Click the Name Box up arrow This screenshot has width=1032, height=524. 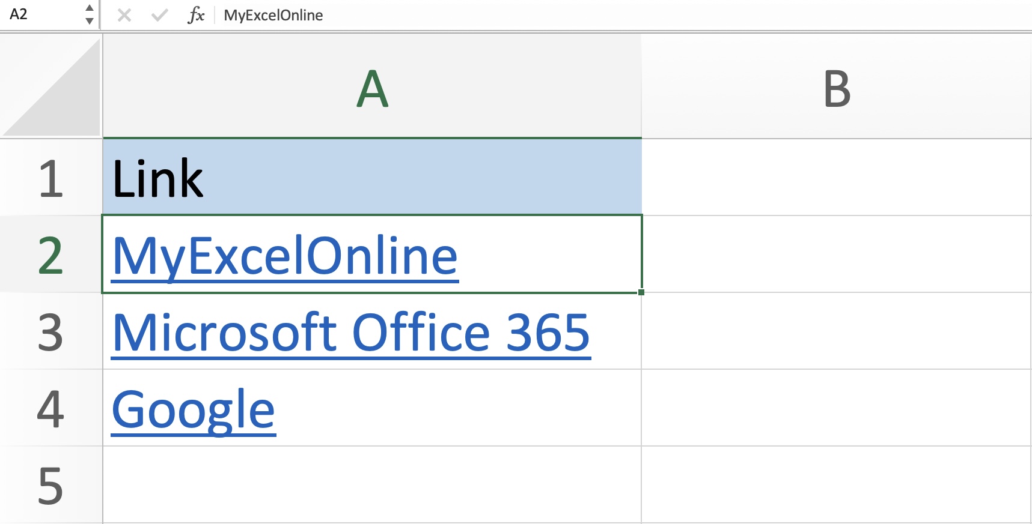[x=90, y=8]
